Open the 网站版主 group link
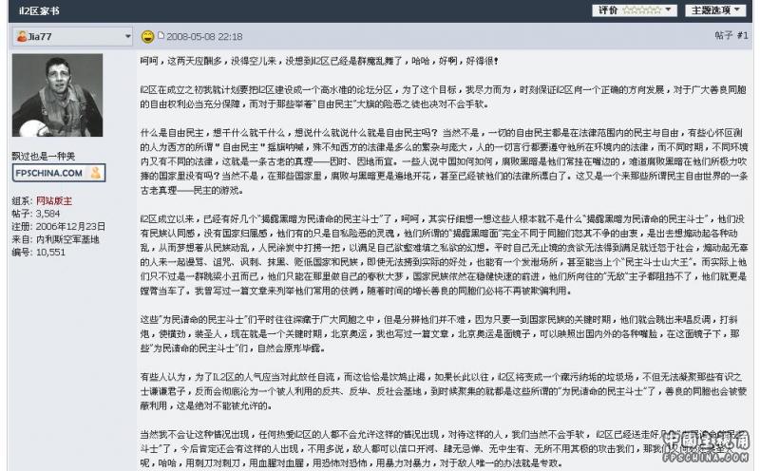Viewport: 760px width, 471px height. (x=54, y=200)
